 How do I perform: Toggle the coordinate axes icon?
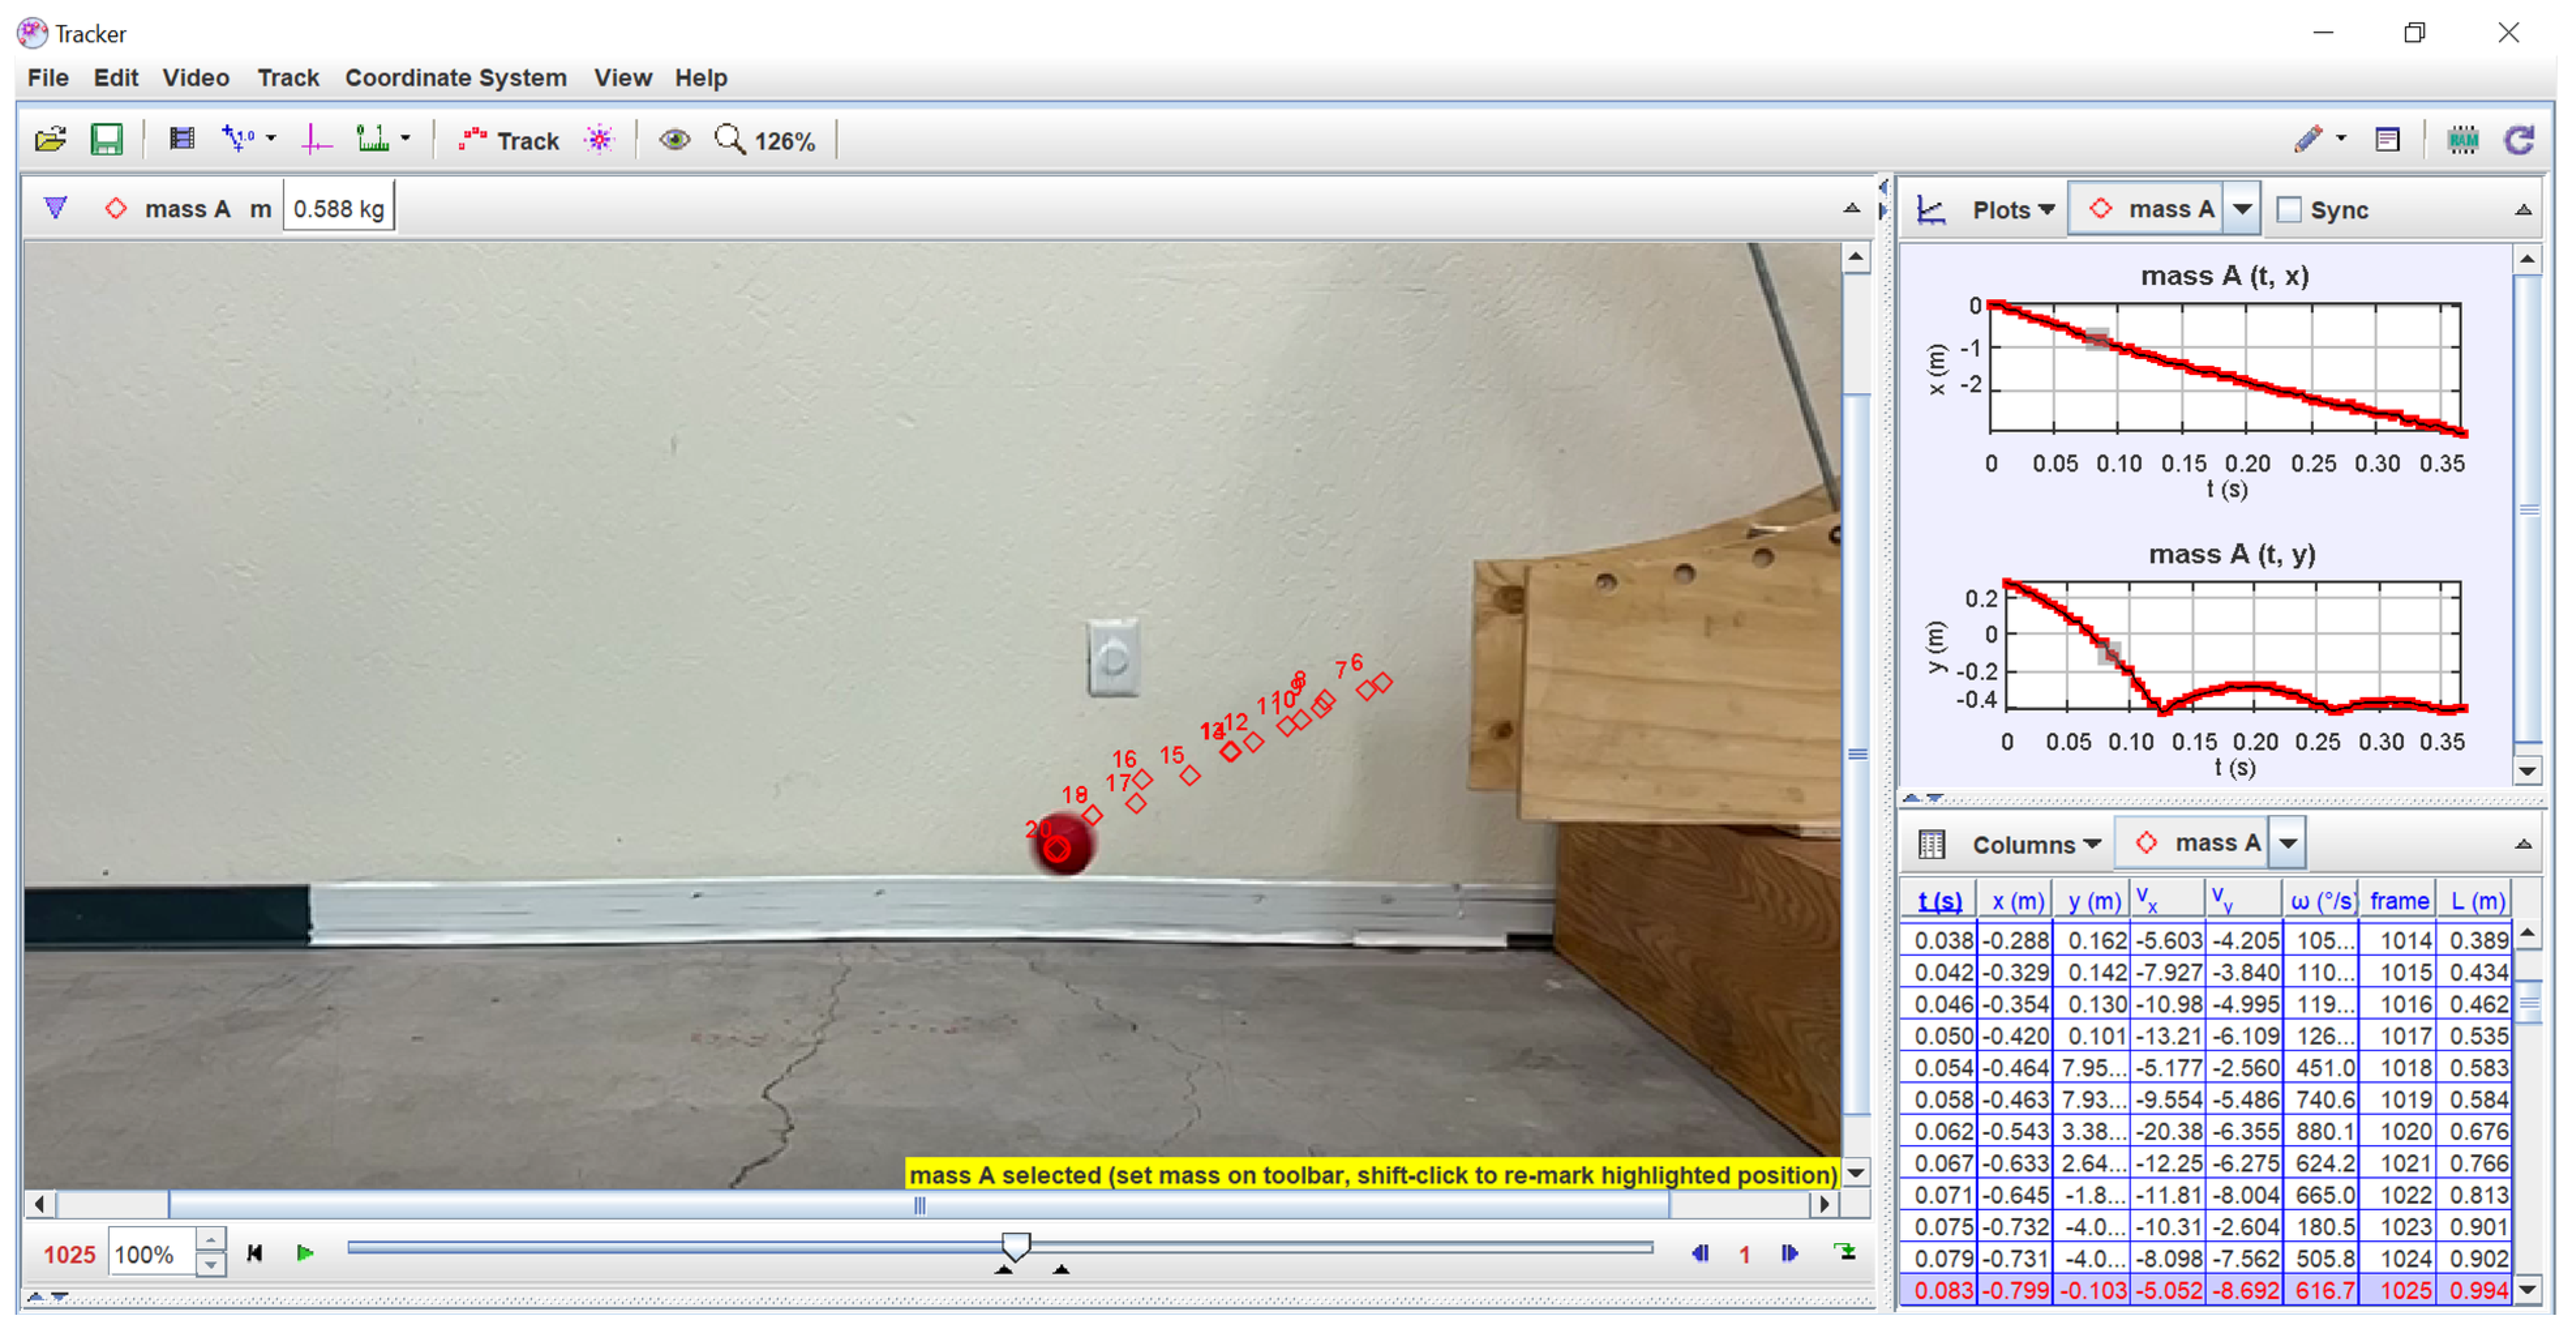[316, 140]
